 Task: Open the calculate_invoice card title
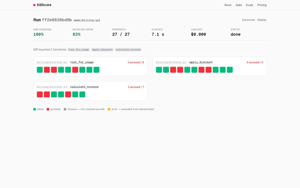pyautogui.click(x=67, y=87)
